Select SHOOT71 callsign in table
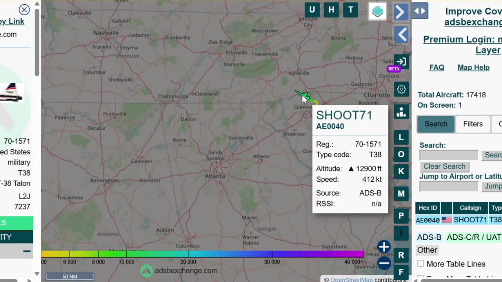The height and width of the screenshot is (282, 502). point(470,220)
